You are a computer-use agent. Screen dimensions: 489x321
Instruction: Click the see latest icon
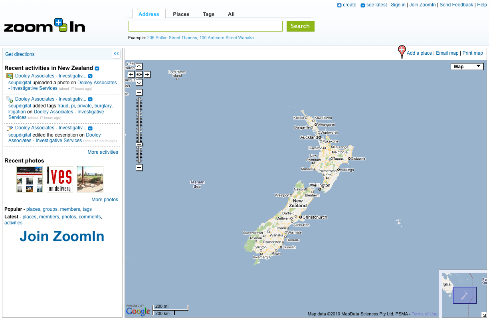tap(362, 5)
